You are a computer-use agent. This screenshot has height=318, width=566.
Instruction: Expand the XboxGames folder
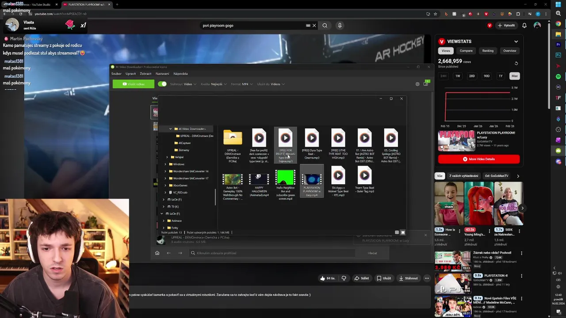[165, 185]
